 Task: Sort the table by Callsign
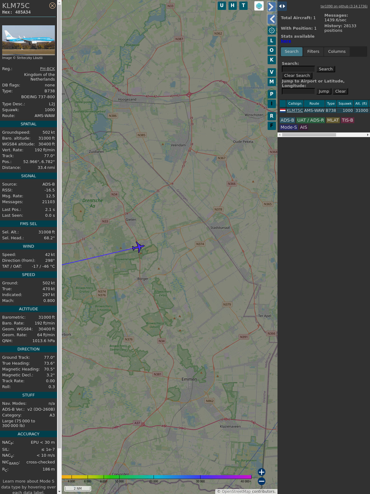(x=295, y=104)
